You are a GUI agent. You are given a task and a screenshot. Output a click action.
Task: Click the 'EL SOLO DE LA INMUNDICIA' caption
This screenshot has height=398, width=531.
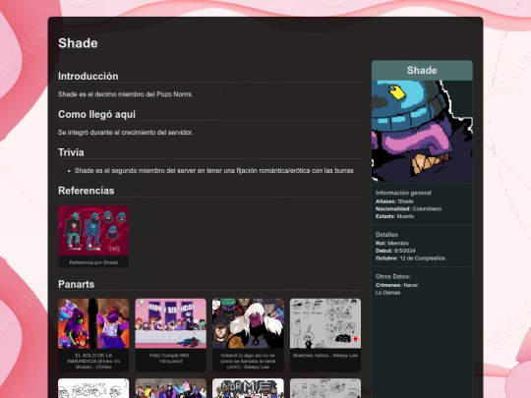coord(93,361)
